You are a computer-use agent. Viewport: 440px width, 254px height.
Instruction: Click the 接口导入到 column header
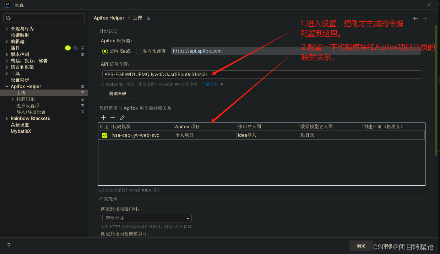click(268, 126)
